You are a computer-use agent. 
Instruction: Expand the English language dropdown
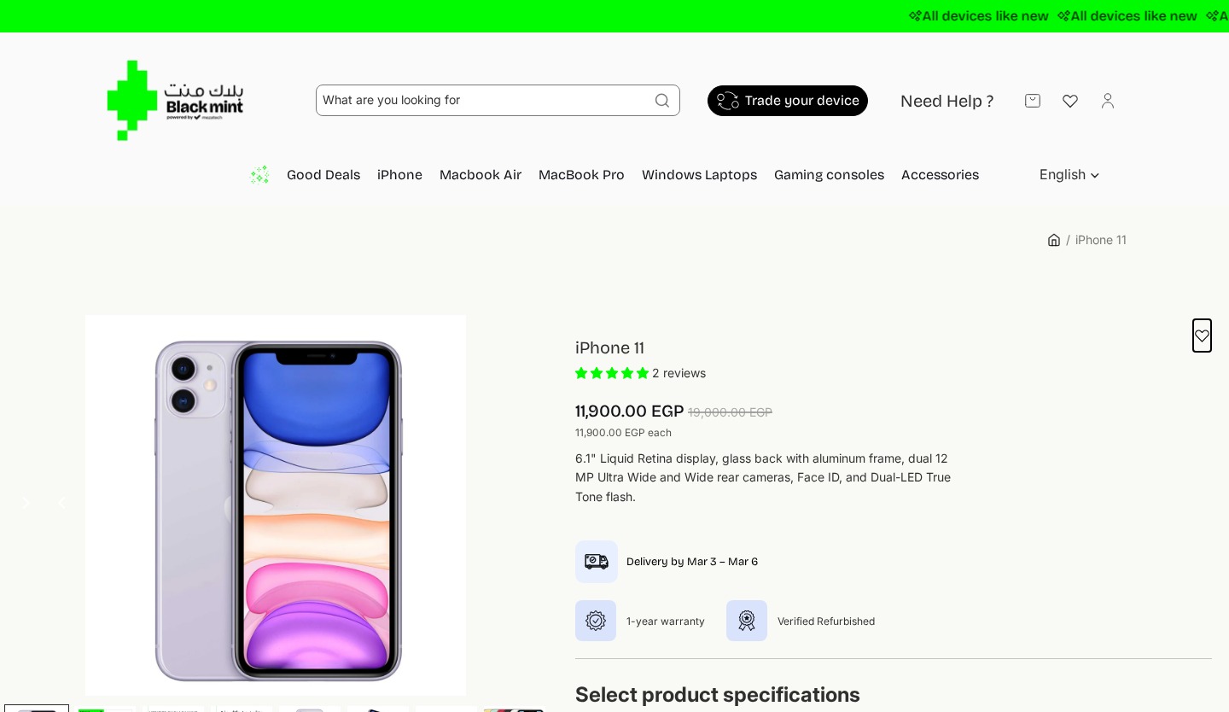tap(1069, 175)
